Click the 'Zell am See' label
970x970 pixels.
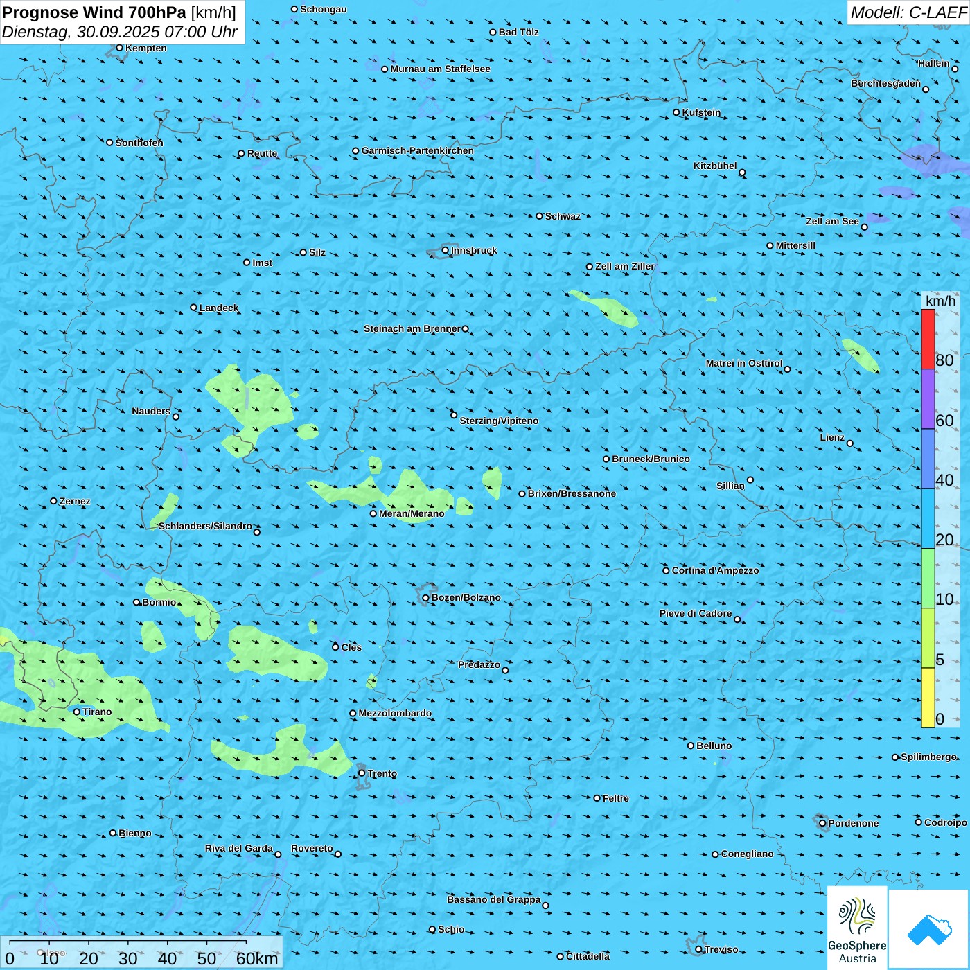(x=832, y=221)
